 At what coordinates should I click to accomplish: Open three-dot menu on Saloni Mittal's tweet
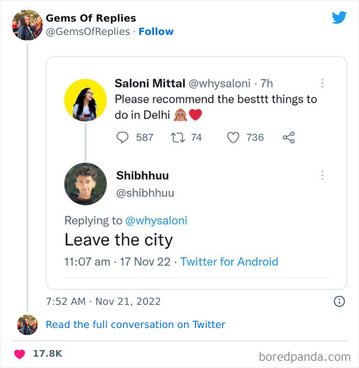322,83
